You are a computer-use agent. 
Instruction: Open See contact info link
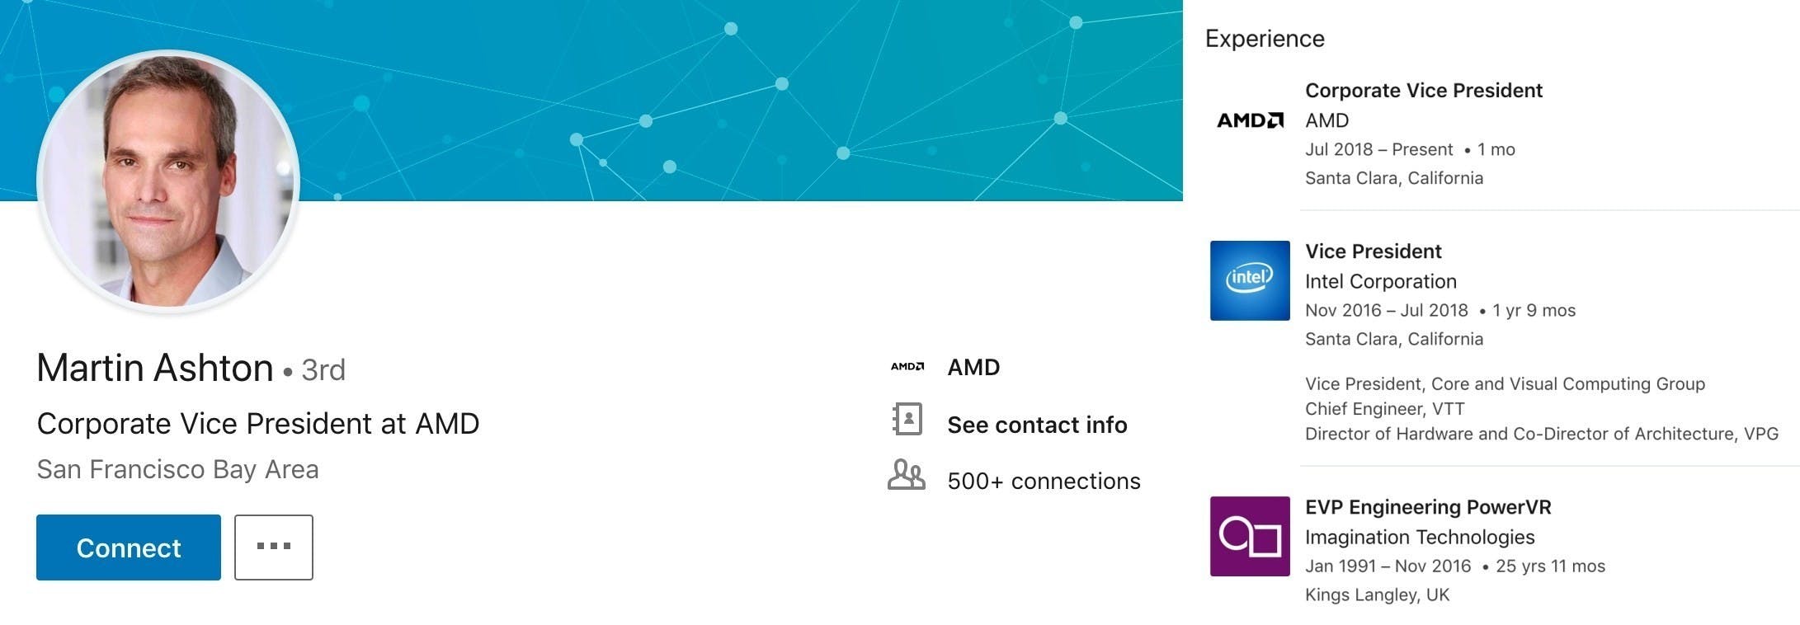click(1037, 425)
